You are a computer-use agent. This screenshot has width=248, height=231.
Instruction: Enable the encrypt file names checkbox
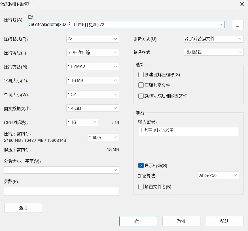point(141,187)
